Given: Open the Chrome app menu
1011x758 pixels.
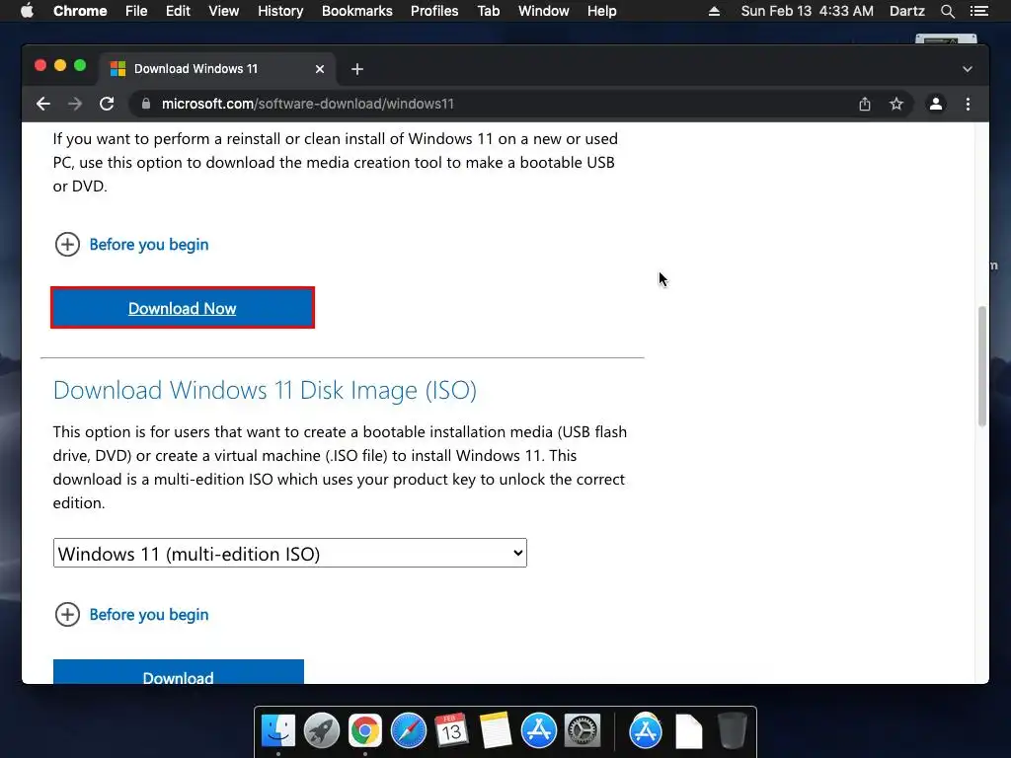Looking at the screenshot, I should pos(80,11).
